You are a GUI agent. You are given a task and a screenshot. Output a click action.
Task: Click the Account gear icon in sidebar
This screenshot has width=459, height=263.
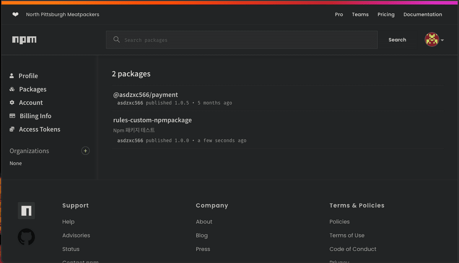[x=12, y=103]
